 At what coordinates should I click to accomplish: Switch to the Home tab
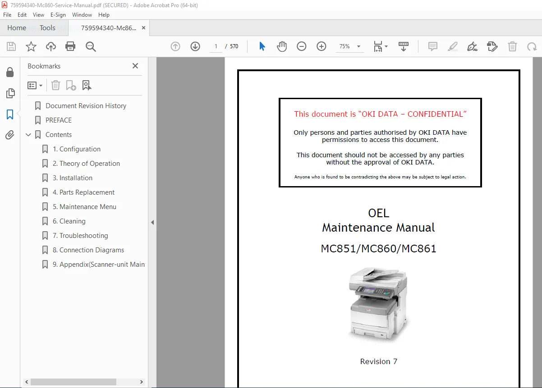point(17,28)
